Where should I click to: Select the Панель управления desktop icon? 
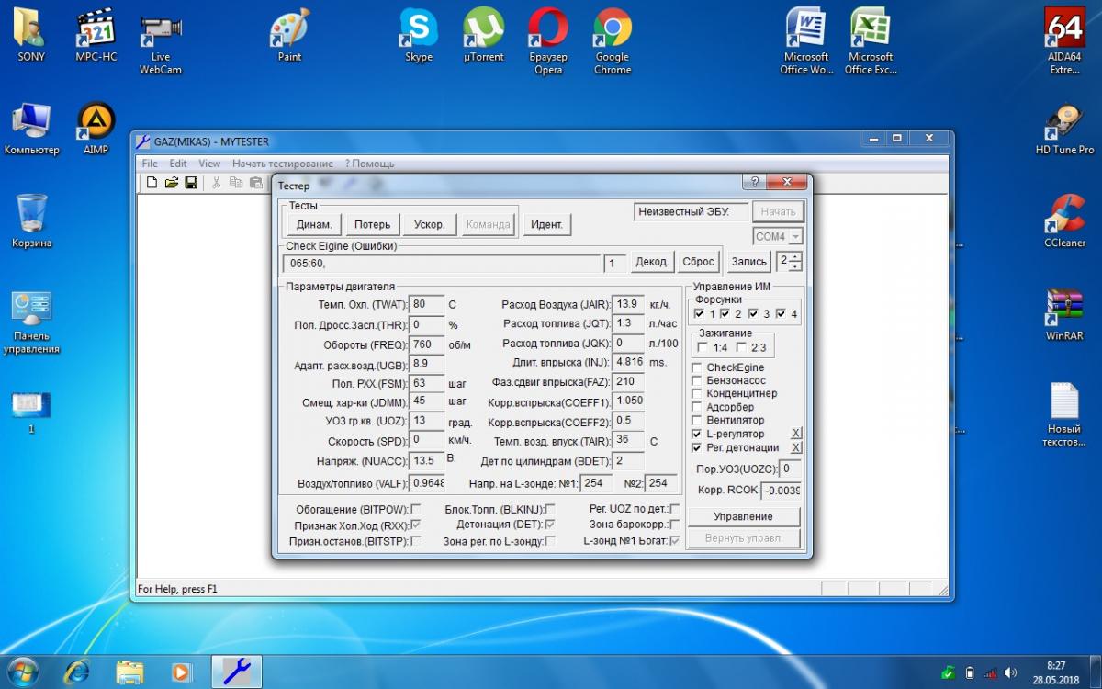(31, 322)
